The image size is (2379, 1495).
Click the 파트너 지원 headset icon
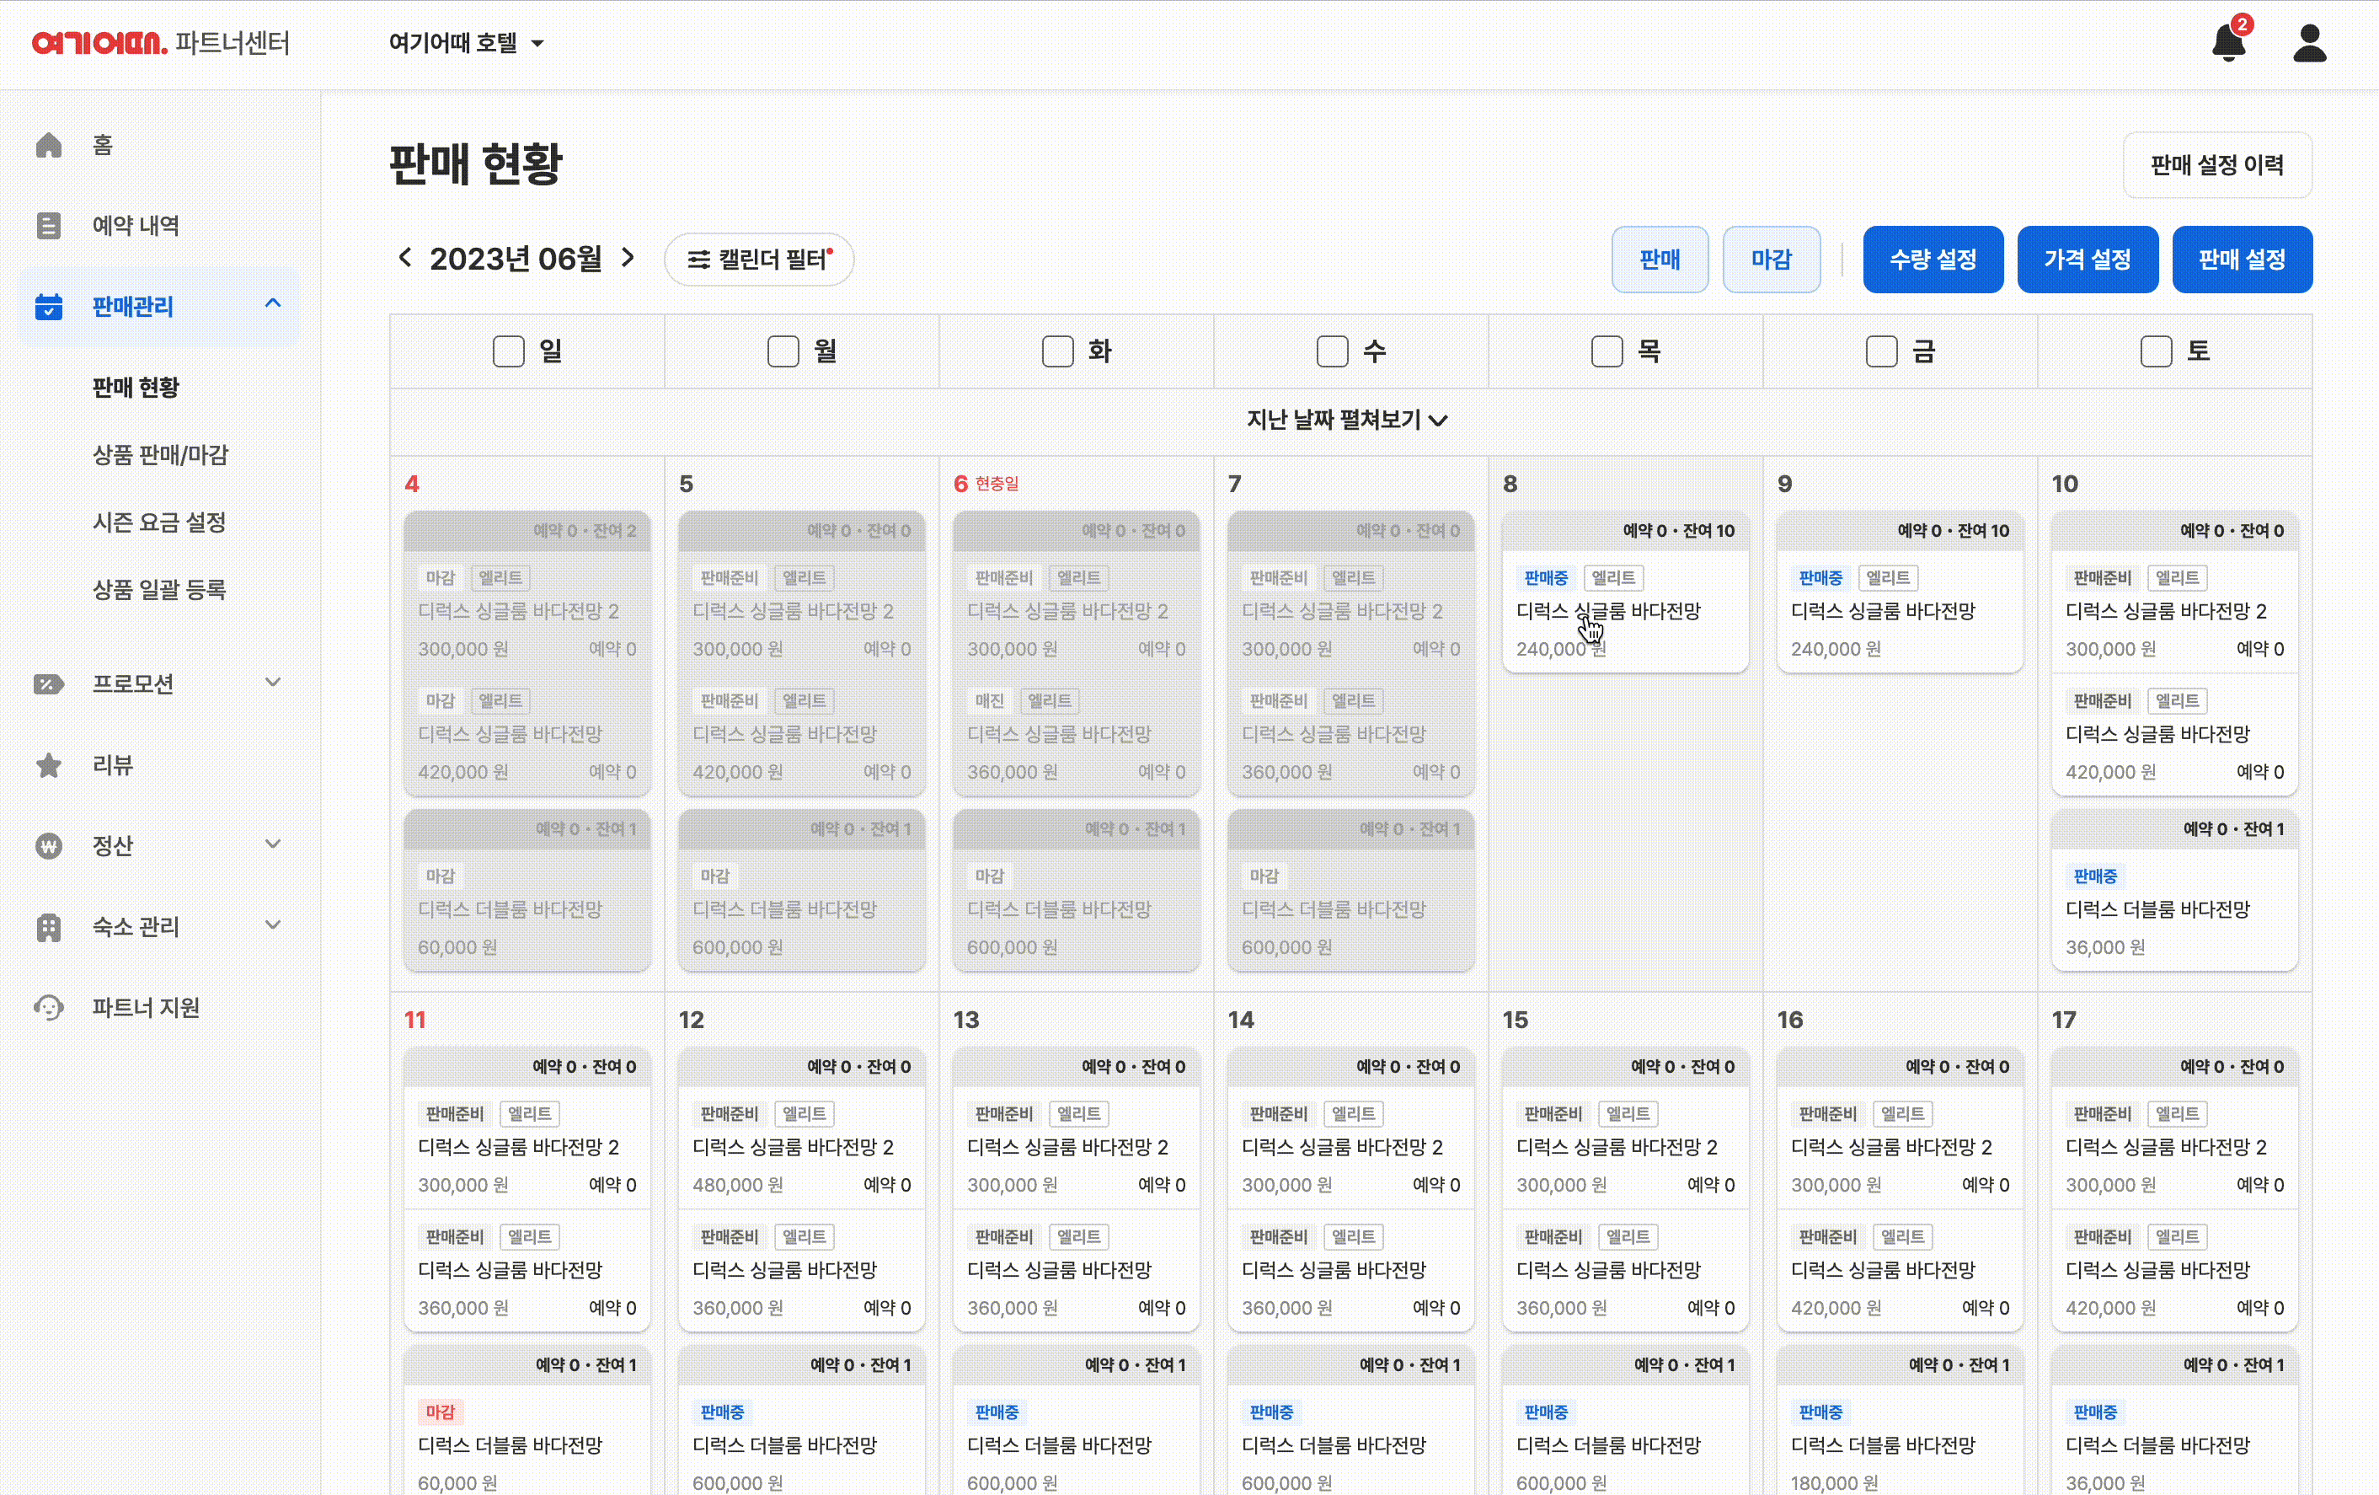tap(48, 1007)
